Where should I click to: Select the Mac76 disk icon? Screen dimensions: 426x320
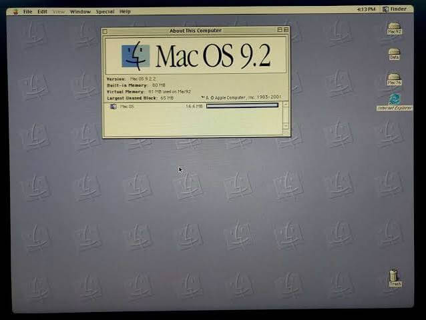394,79
